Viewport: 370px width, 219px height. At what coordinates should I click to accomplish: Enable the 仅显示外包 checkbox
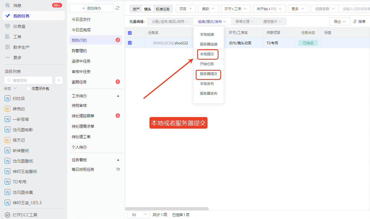(29, 89)
